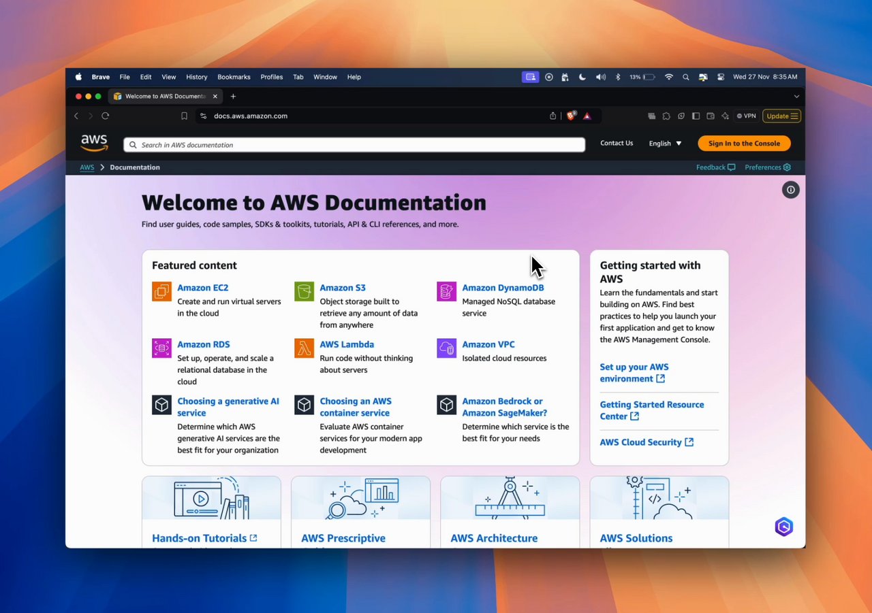Click the share icon in address bar
Screen dimensions: 872x613
point(553,116)
